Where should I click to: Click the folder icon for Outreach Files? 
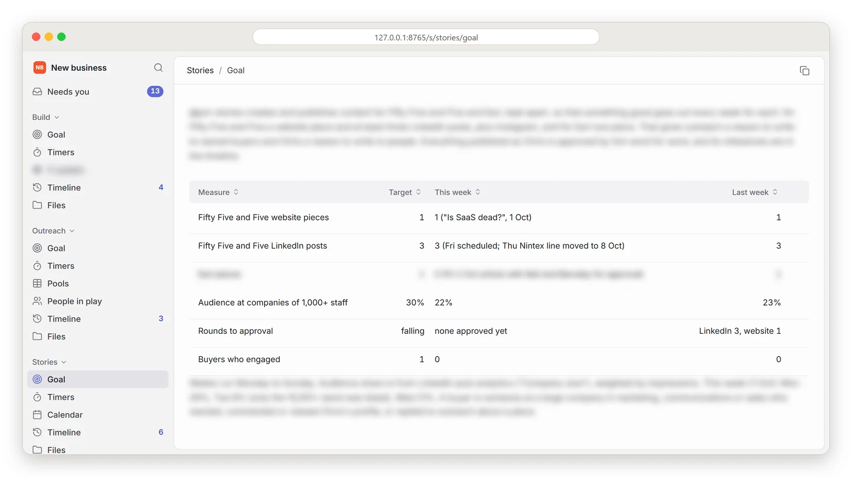(x=37, y=336)
